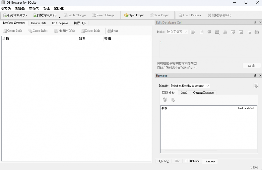Expand the arrow next to 打開資料庫
Screen dimensions: 262x170
pos(60,17)
